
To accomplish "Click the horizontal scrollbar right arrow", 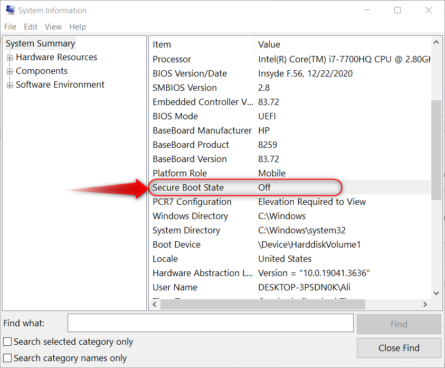I will coord(425,305).
